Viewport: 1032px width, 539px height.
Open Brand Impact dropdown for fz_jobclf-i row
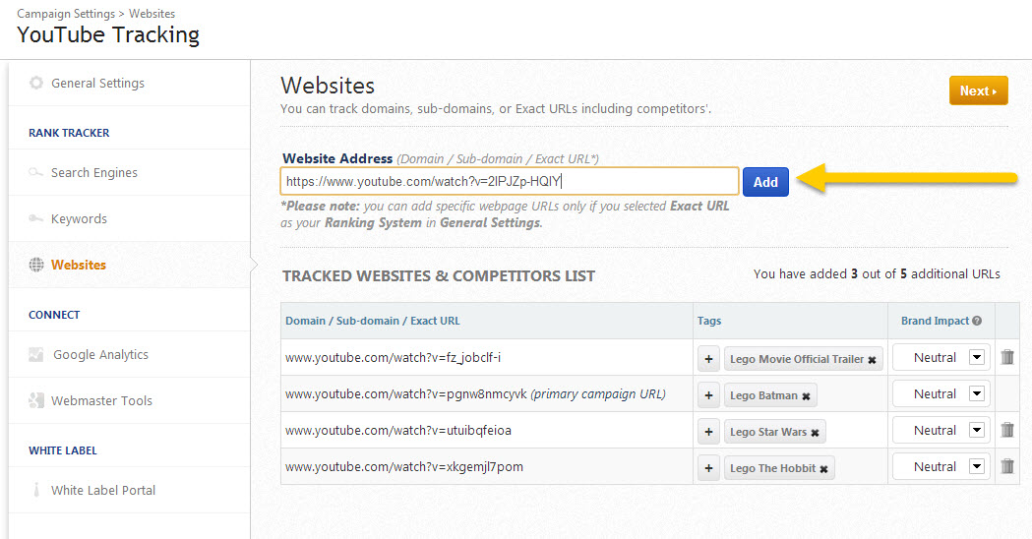tap(976, 358)
